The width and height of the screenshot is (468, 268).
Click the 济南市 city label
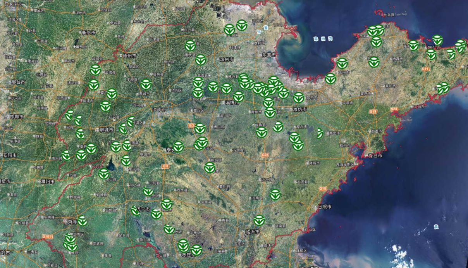pyautogui.click(x=159, y=110)
